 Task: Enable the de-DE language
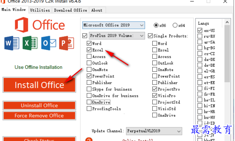click(x=200, y=65)
